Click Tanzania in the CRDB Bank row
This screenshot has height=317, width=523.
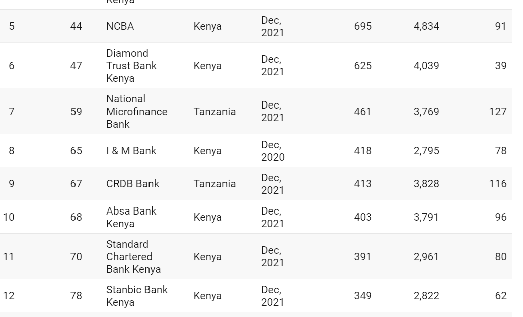(214, 184)
